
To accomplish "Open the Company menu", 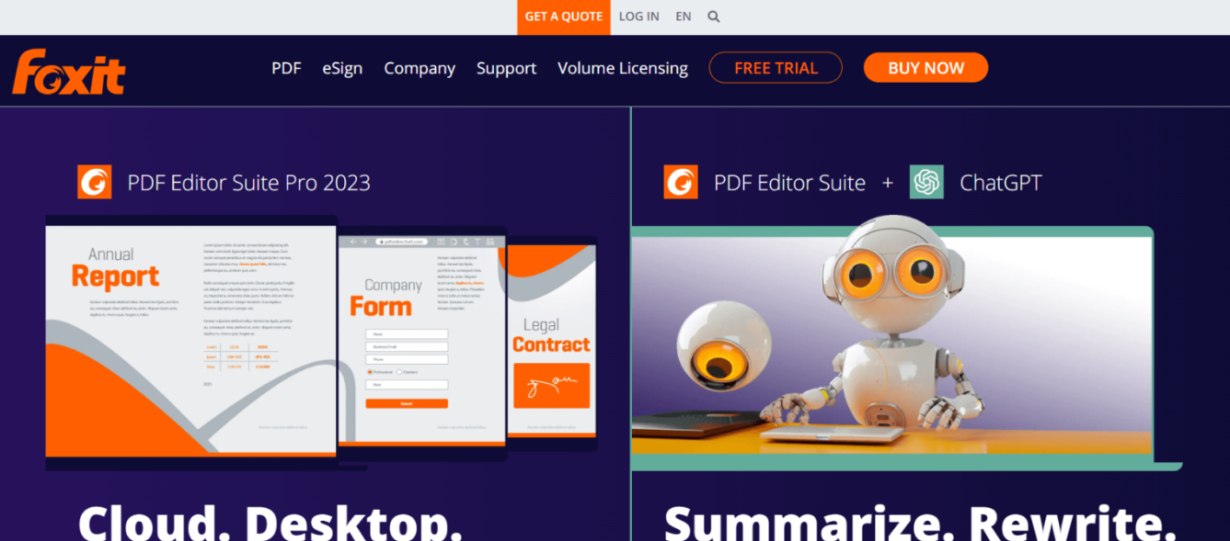I will (420, 68).
